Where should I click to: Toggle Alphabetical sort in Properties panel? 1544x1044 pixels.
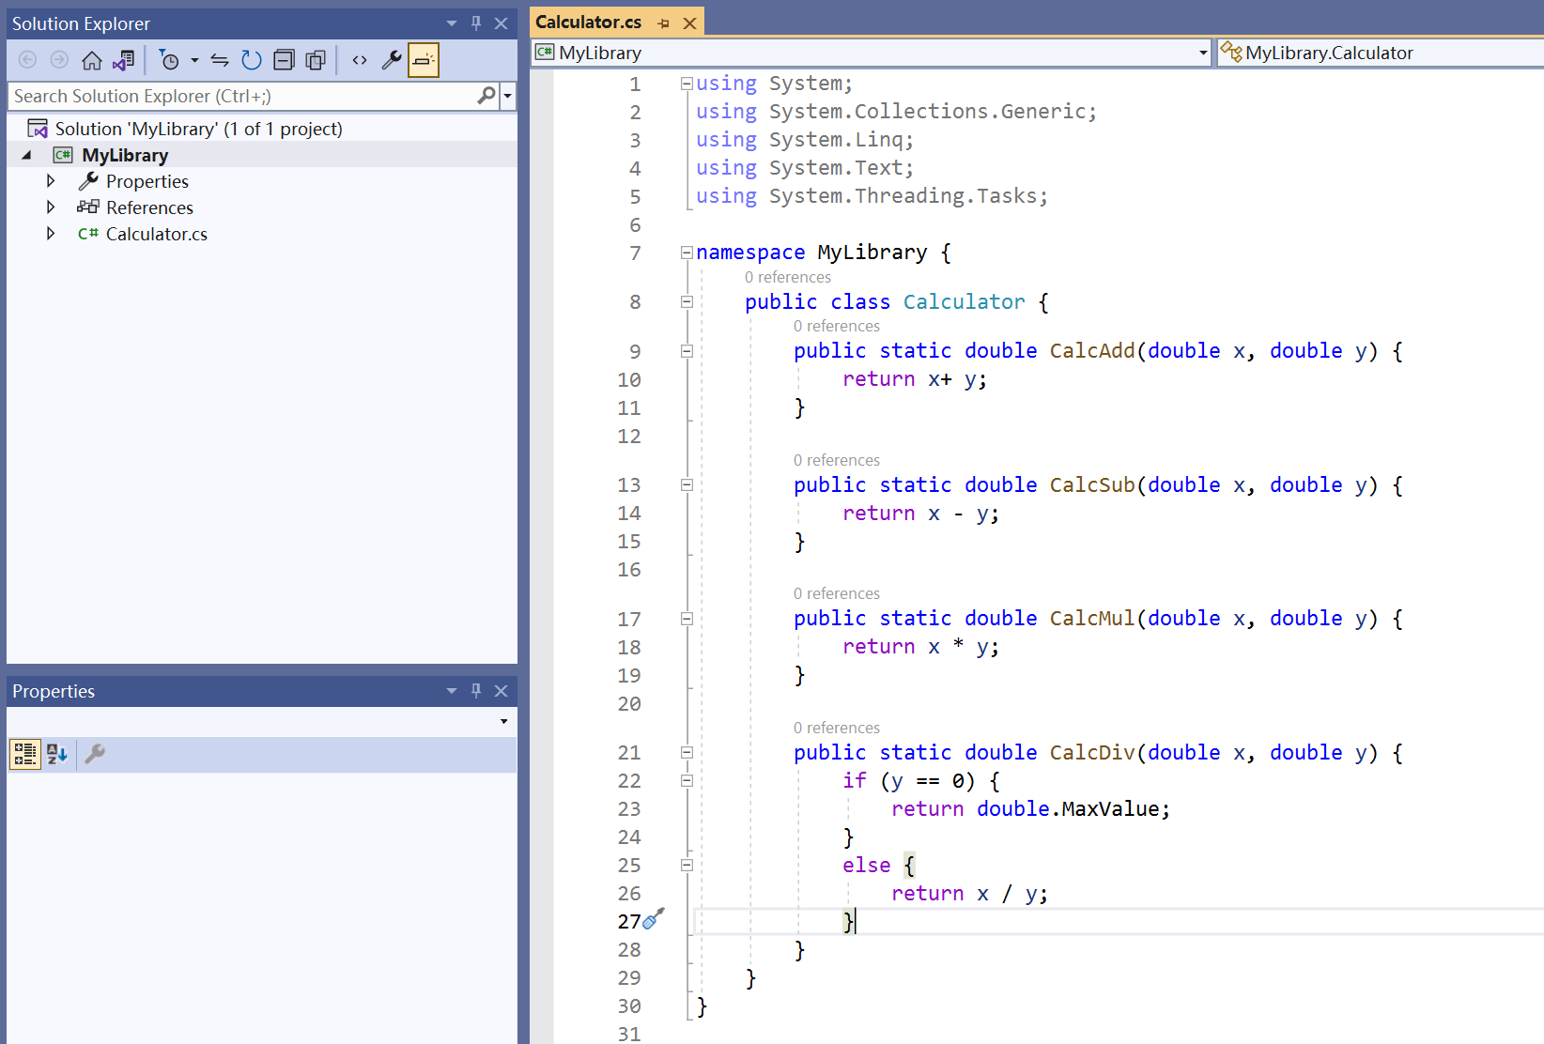pyautogui.click(x=57, y=754)
